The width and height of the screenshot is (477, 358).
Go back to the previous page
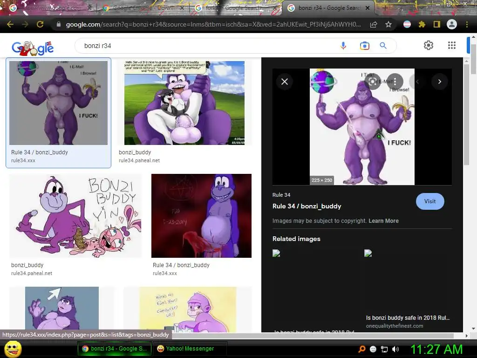[10, 24]
